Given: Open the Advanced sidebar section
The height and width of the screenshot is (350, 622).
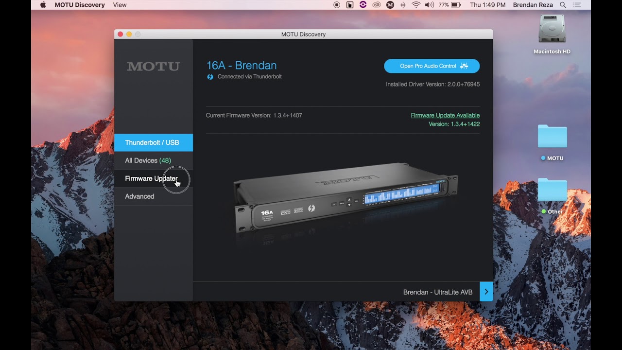Looking at the screenshot, I should point(154,196).
